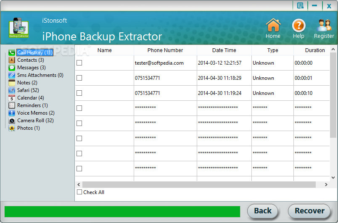Click the Phone Number column header

click(165, 50)
